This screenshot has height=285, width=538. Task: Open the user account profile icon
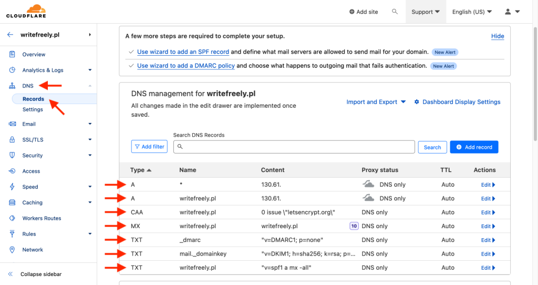tap(508, 12)
